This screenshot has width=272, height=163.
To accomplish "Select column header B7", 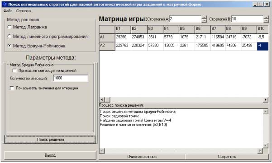I will click(x=218, y=29).
